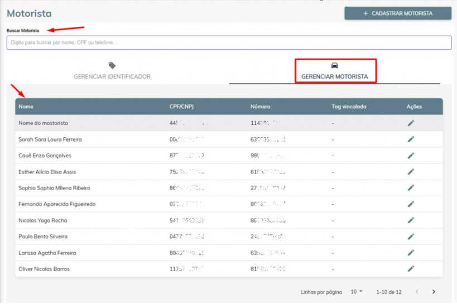Screen dimensions: 457x304
Task: Edit Fernanda Aparecida Figueiredo's record
Action: [411, 204]
